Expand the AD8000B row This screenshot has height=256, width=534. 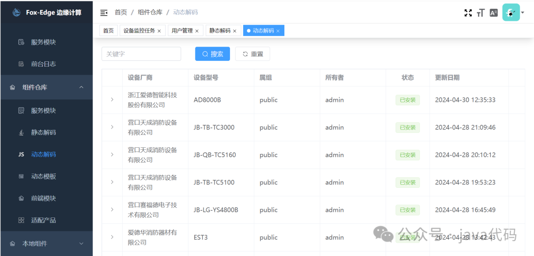(112, 100)
